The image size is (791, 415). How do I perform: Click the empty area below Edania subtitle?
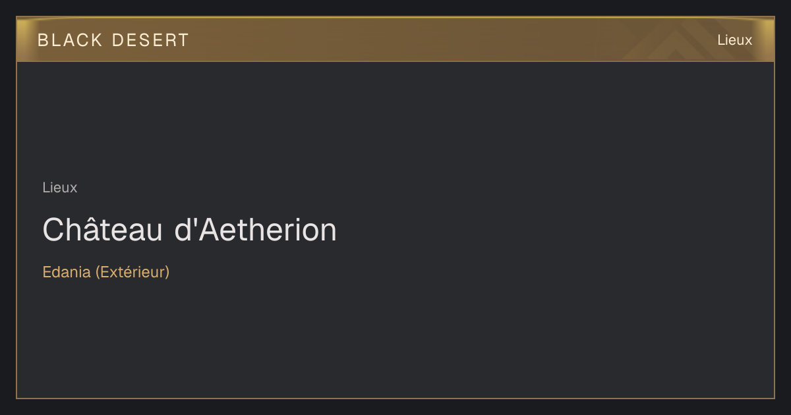coord(198,336)
